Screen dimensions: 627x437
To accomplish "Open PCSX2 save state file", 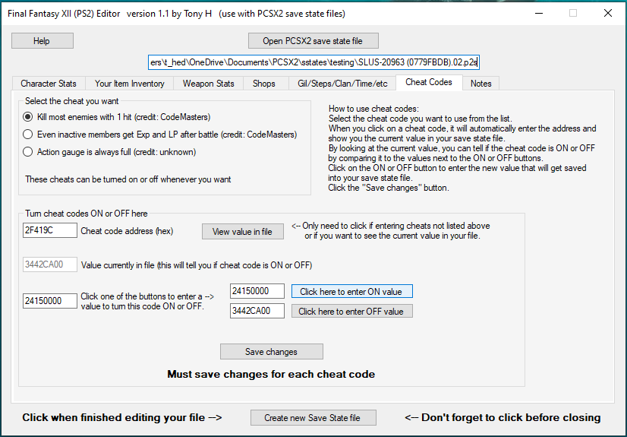I will [313, 41].
